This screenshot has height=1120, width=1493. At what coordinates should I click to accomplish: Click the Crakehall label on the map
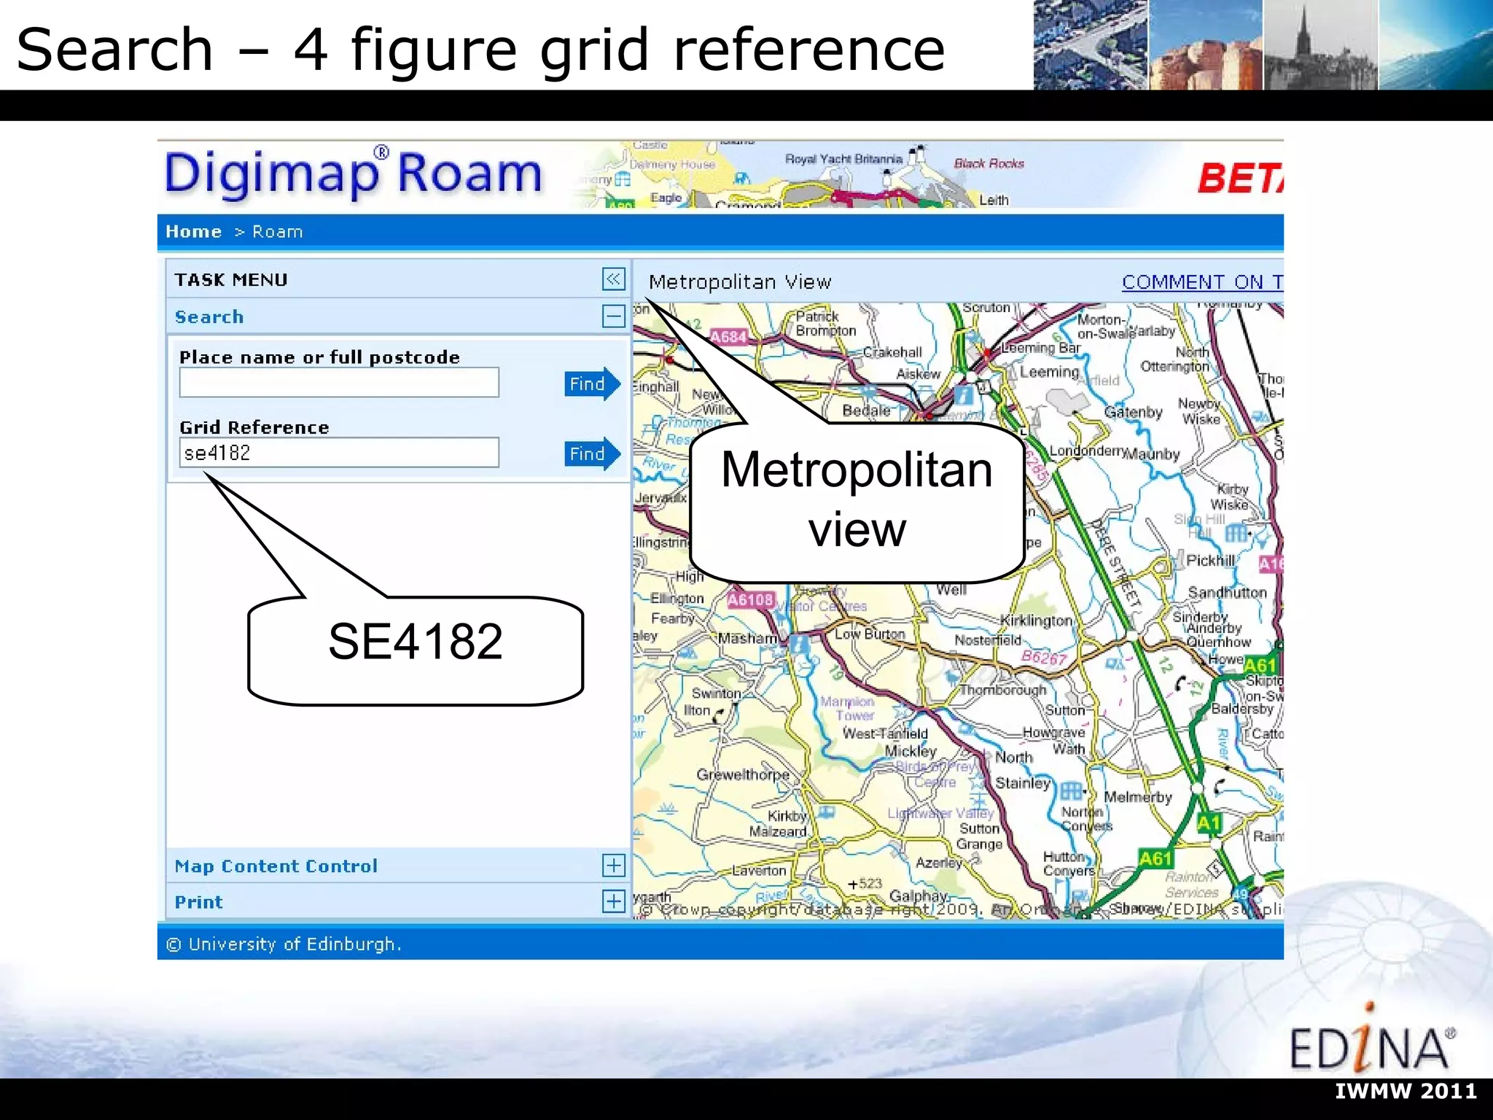pos(892,352)
